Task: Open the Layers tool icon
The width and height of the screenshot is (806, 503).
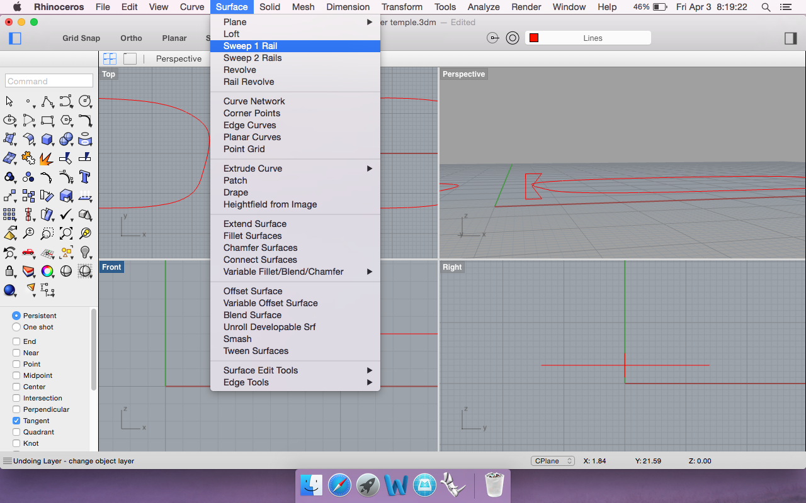Action: pos(28,271)
